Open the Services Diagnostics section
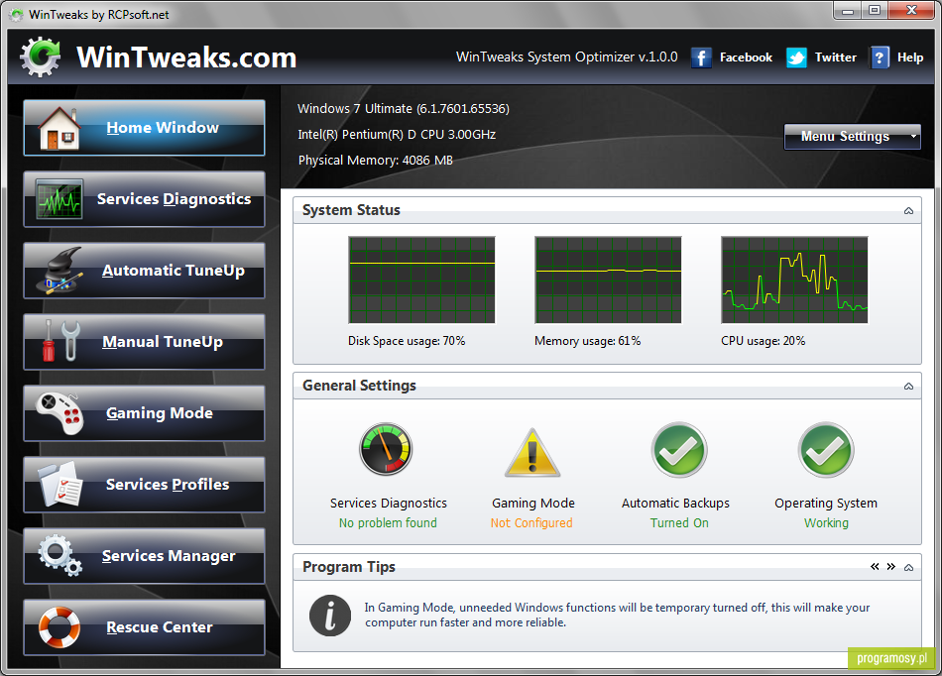Viewport: 942px width, 676px height. coord(144,199)
